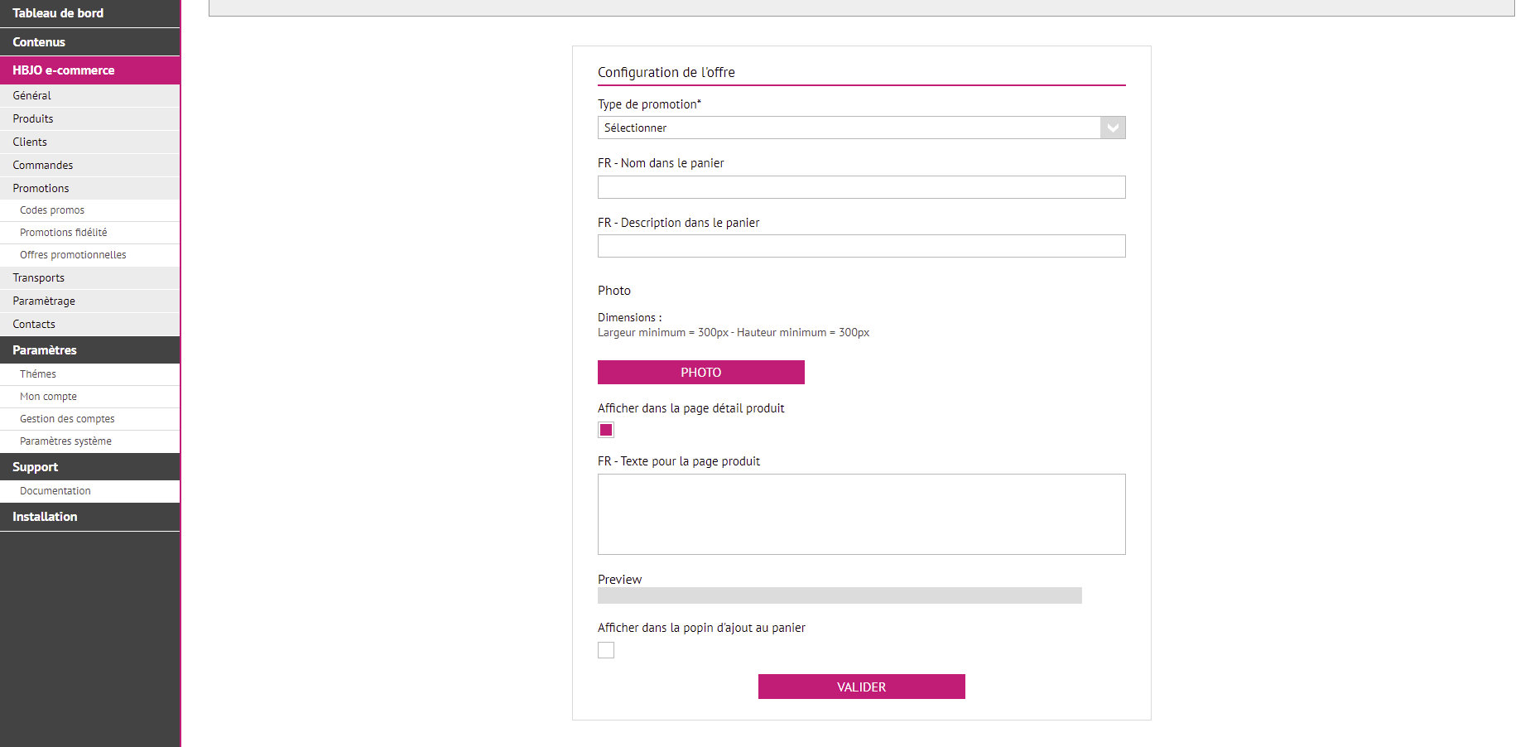Screen dimensions: 1530x747
Task: Open Gestion des comptes settings
Action: 67,419
